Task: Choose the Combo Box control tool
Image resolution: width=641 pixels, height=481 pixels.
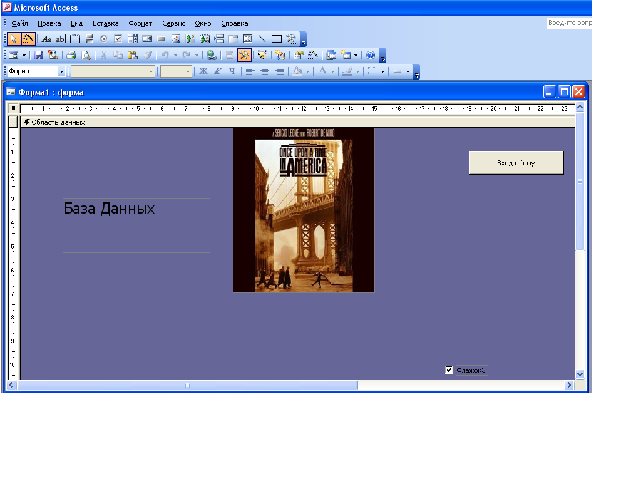Action: tap(133, 39)
